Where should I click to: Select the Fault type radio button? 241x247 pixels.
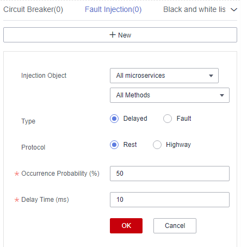[168, 119]
